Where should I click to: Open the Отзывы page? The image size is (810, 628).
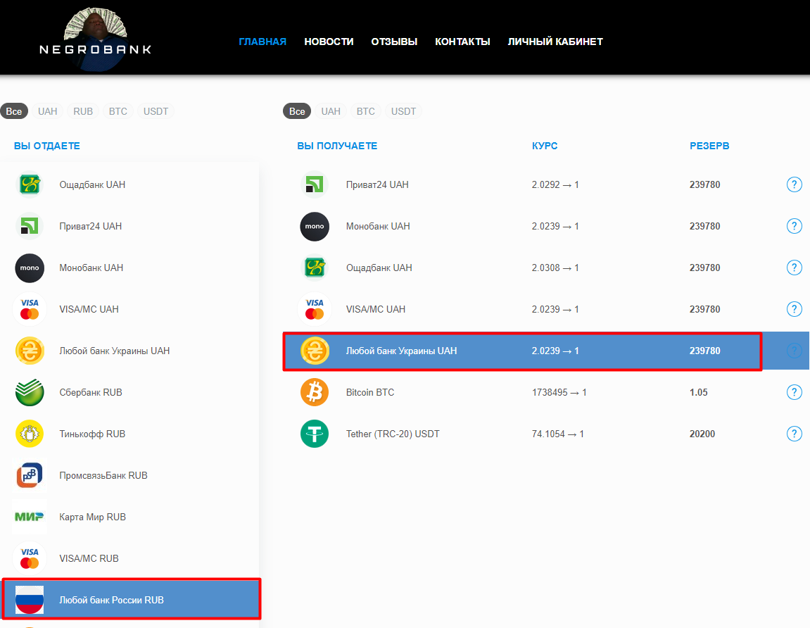tap(394, 42)
